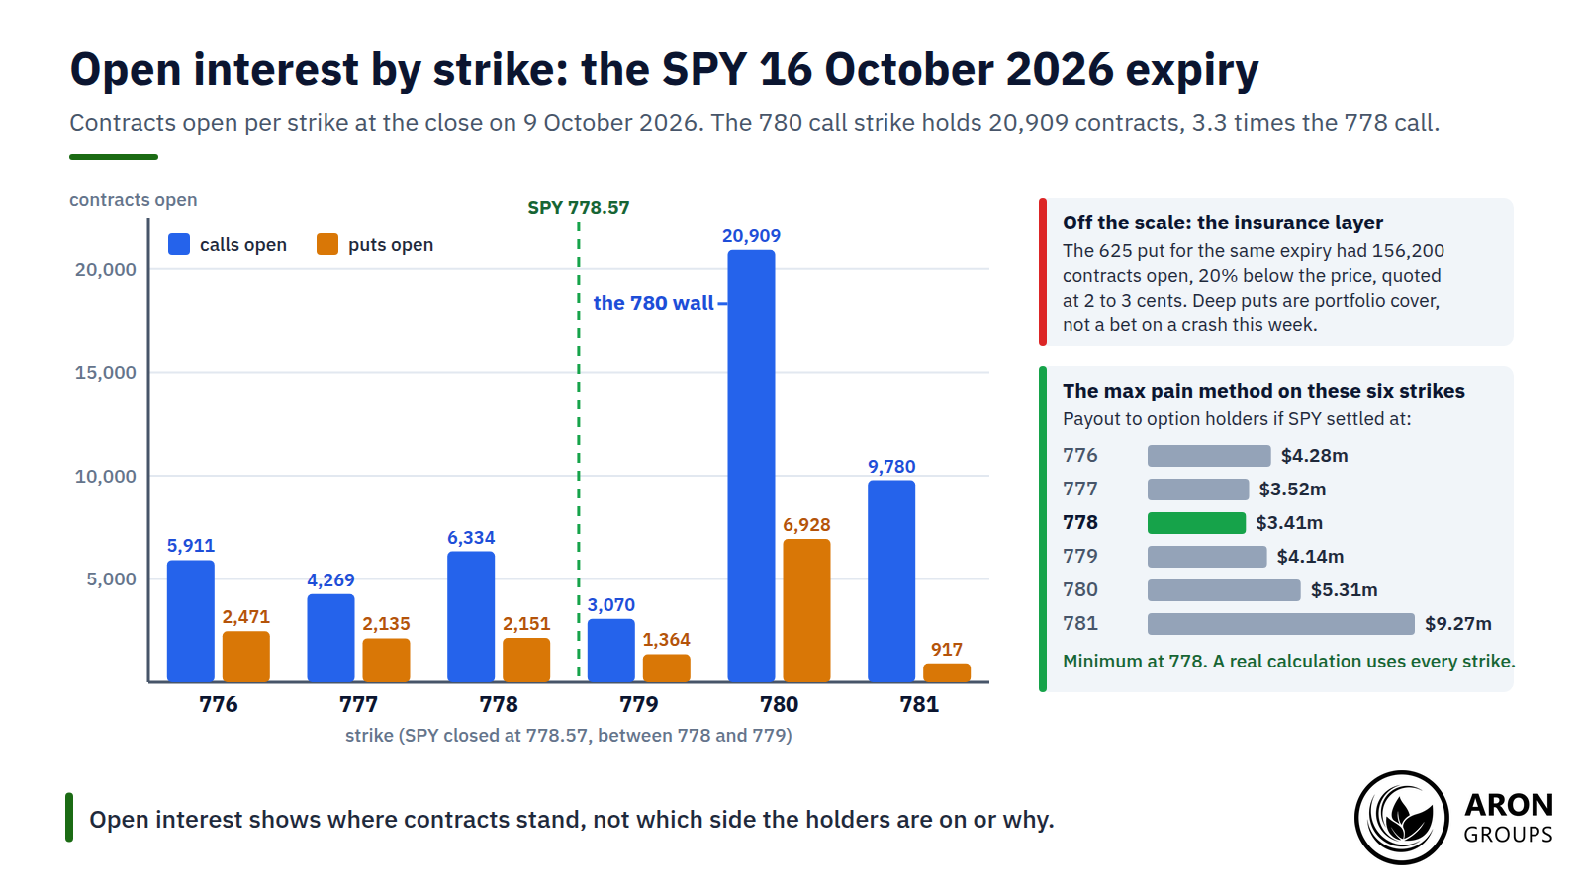The height and width of the screenshot is (890, 1583).
Task: Click the 'puts open' legend label
Action: pos(391,245)
